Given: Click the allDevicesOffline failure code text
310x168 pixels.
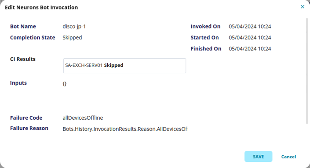Looking at the screenshot, I should [x=83, y=118].
